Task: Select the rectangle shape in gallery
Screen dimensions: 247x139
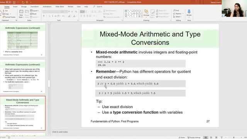Action: (x=134, y=11)
